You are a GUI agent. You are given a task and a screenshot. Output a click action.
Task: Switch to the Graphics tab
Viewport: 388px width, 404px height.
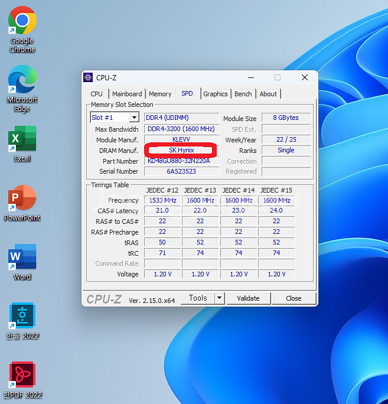[x=216, y=94]
